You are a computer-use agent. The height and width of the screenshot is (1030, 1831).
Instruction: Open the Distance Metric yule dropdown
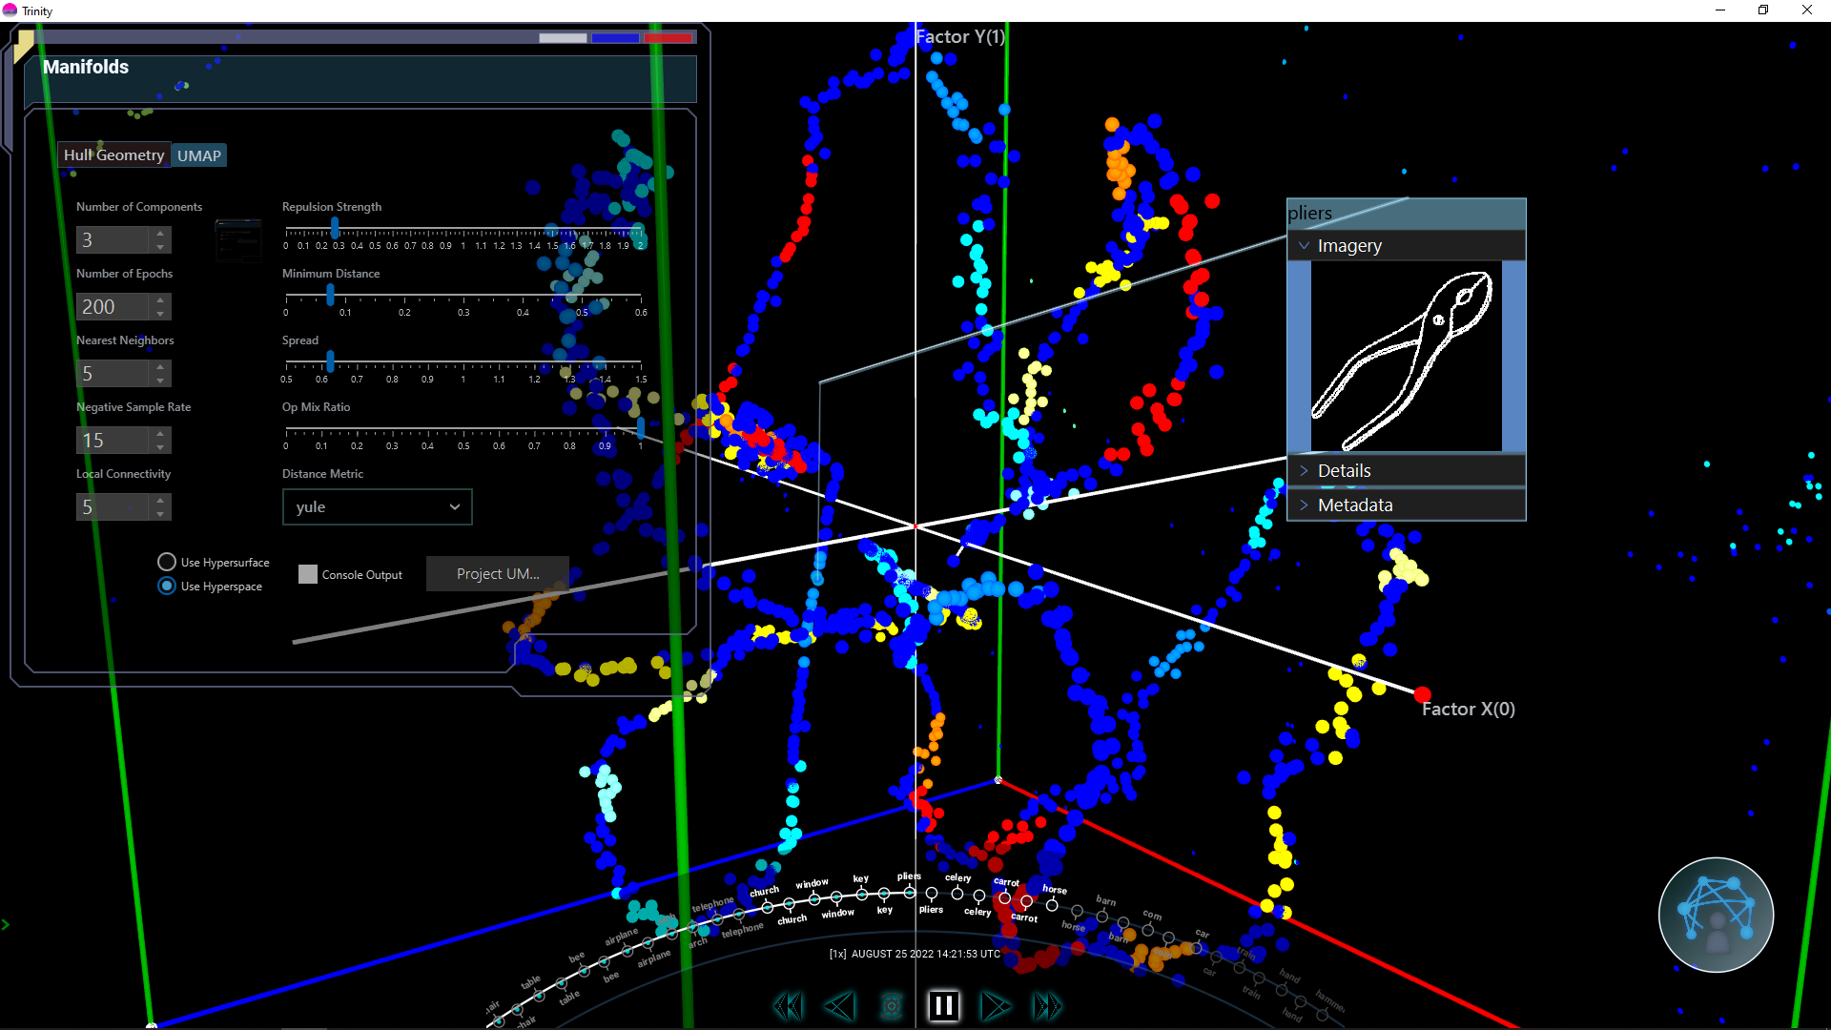pos(377,507)
